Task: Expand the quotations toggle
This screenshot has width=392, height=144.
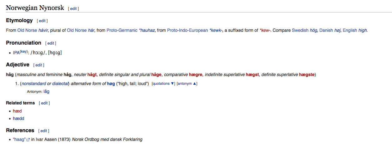Action: [163, 84]
